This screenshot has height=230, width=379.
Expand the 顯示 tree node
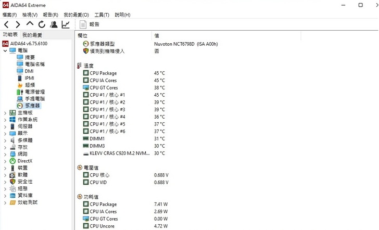click(x=5, y=133)
